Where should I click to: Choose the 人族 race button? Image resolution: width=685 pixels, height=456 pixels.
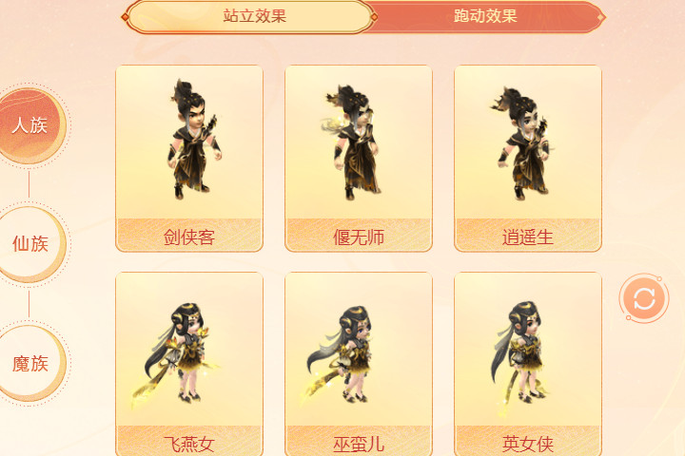[x=29, y=125]
